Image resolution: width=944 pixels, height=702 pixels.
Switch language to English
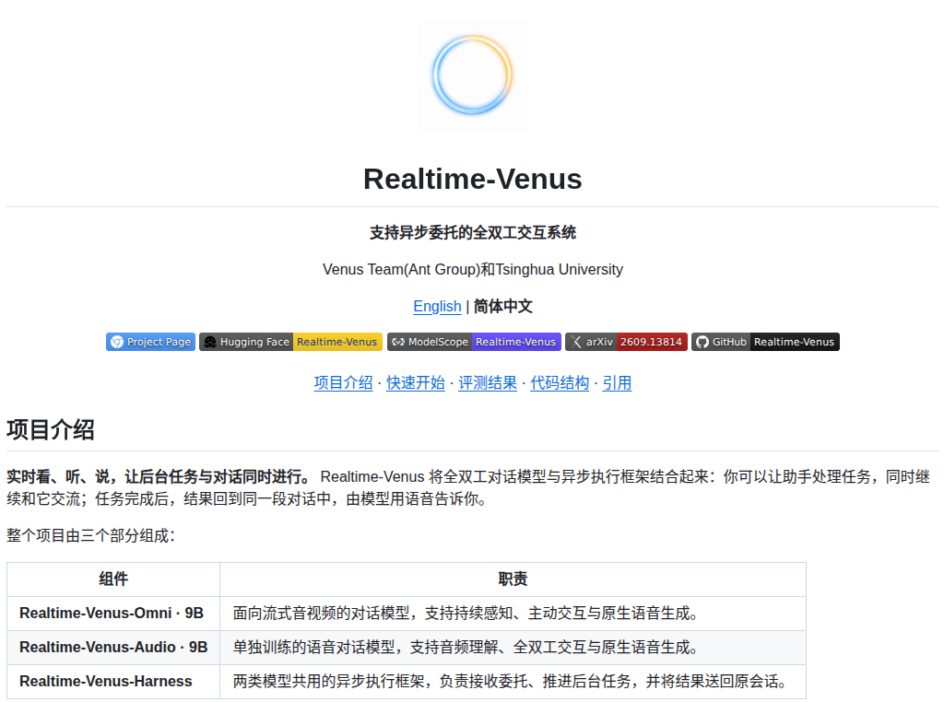pyautogui.click(x=437, y=306)
